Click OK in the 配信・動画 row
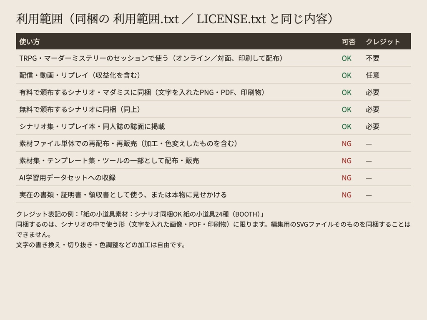The image size is (427, 320). pyautogui.click(x=347, y=75)
